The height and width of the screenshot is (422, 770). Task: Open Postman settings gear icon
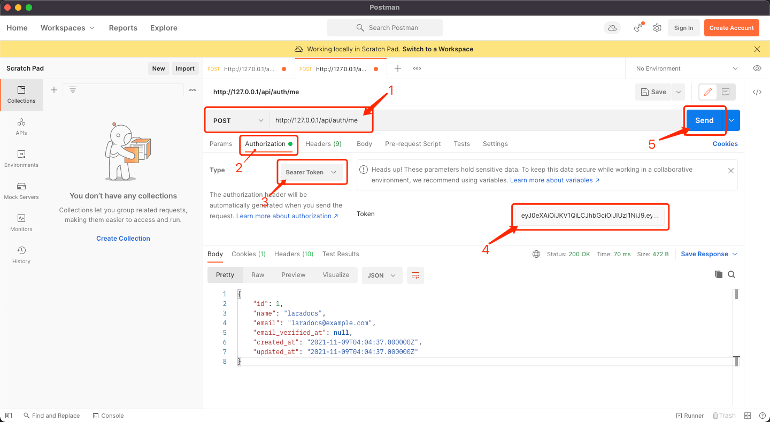(657, 28)
